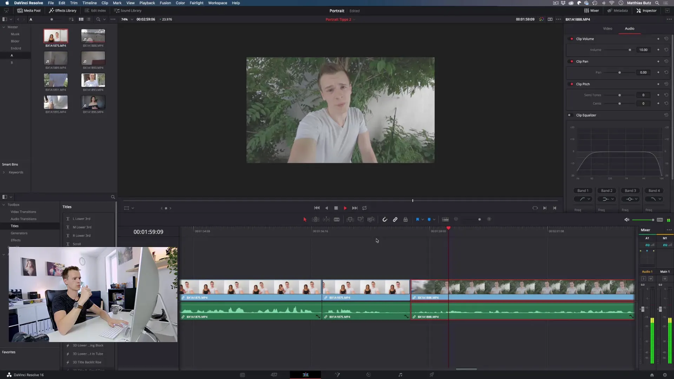674x379 pixels.
Task: Jump to the last frame
Action: click(355, 208)
